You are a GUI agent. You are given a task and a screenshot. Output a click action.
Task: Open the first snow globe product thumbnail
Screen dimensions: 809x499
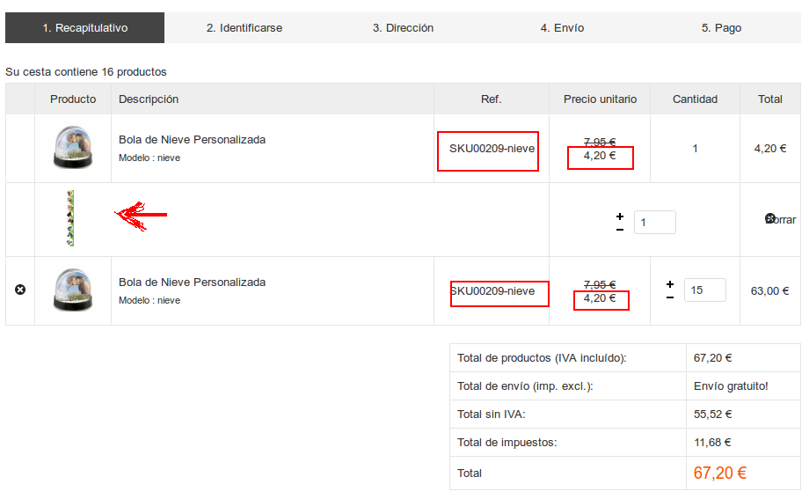point(72,148)
